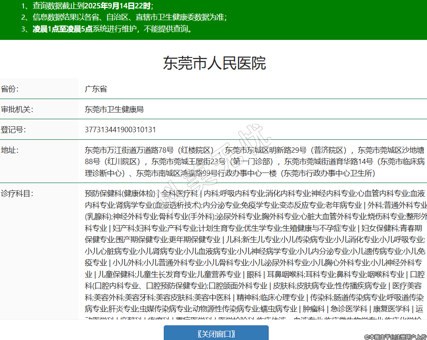Click the 登记号 field label
This screenshot has width=427, height=340.
click(13, 130)
